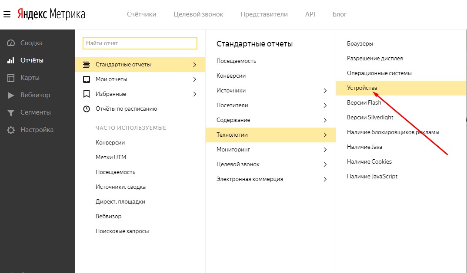This screenshot has height=273, width=467.
Task: Click the Вебвизор play icon
Action: [x=11, y=95]
